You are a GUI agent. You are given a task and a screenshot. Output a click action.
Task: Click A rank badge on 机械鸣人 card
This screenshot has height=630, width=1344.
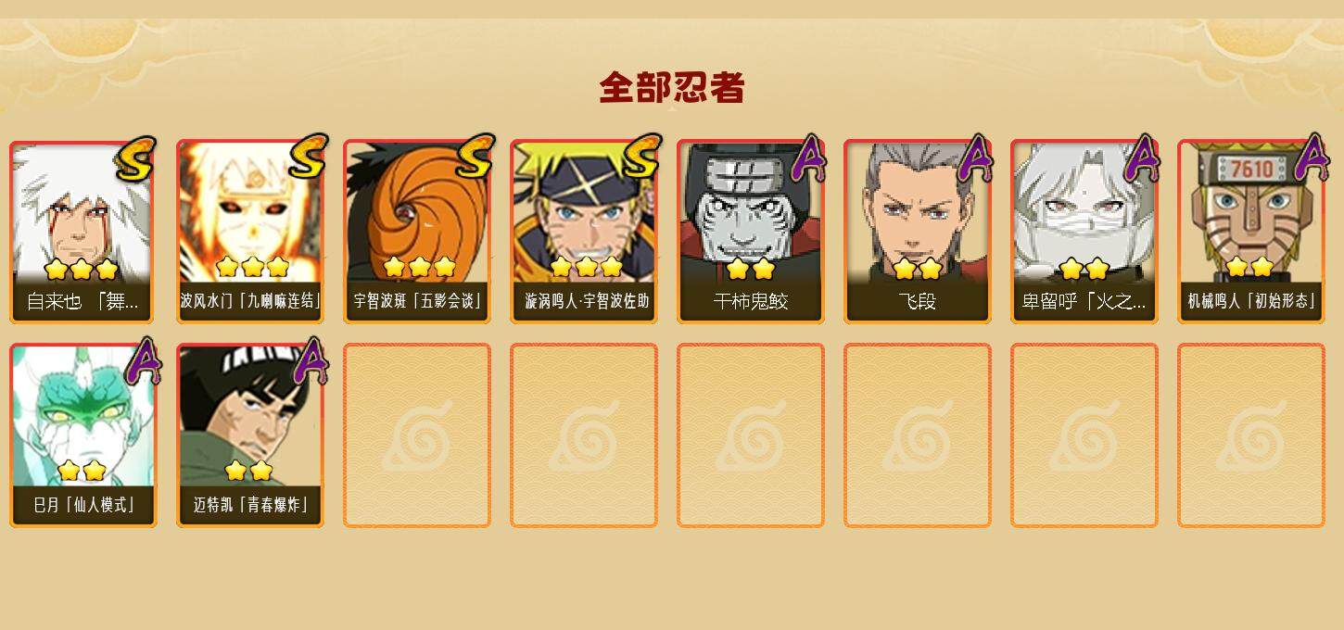[x=1312, y=157]
